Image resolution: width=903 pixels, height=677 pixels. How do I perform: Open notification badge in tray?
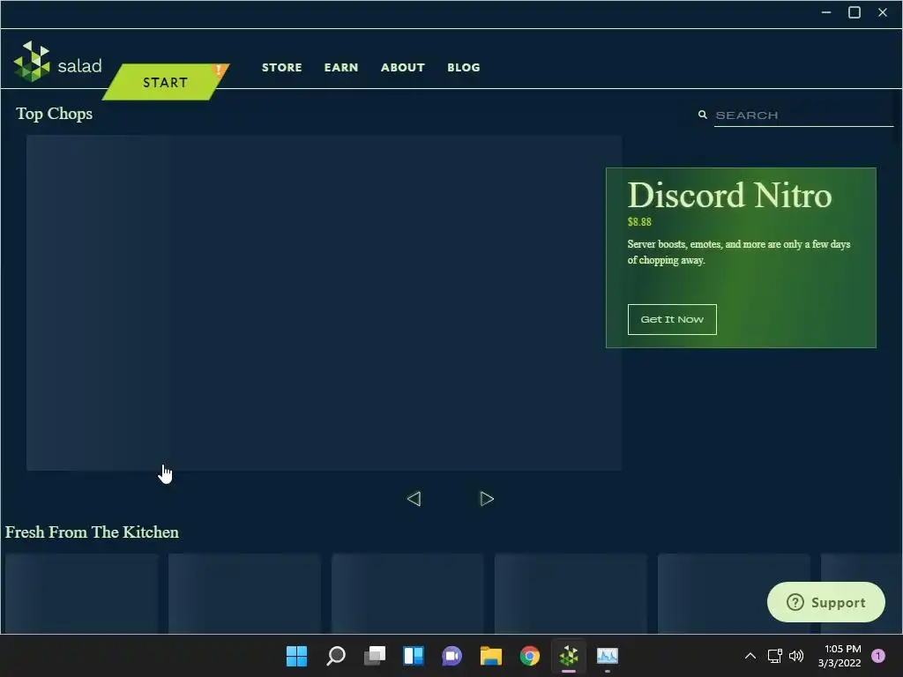878,656
